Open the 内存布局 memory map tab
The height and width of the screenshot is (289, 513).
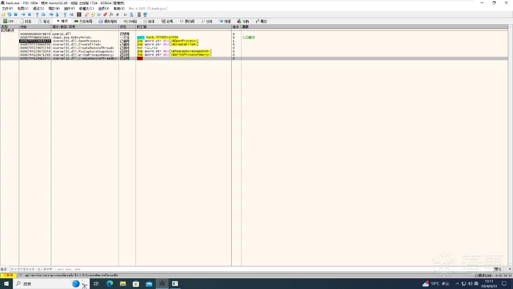tap(83, 21)
